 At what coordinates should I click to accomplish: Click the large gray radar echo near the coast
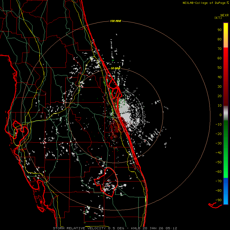point(125,112)
